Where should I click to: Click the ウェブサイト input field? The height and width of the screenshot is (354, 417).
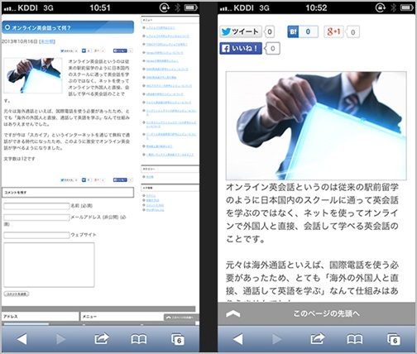click(36, 235)
